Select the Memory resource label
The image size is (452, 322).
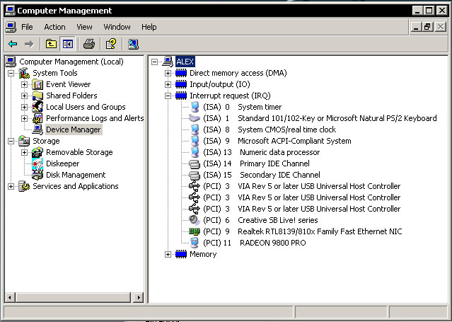(x=203, y=254)
